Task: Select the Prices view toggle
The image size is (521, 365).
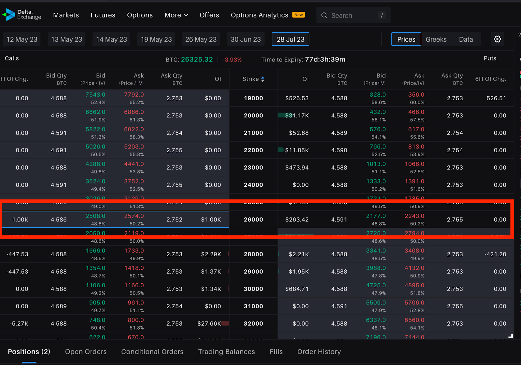Action: pyautogui.click(x=406, y=39)
